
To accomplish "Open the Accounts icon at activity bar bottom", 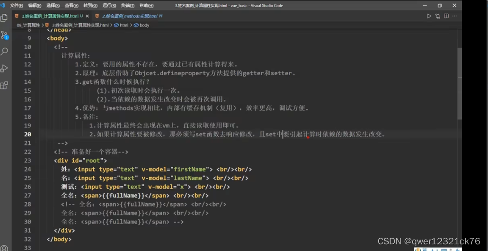I will pyautogui.click(x=4, y=248).
